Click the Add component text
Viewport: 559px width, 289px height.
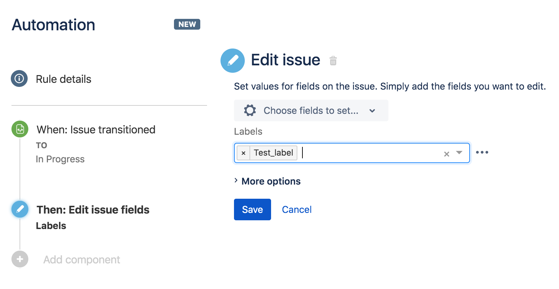pos(82,260)
